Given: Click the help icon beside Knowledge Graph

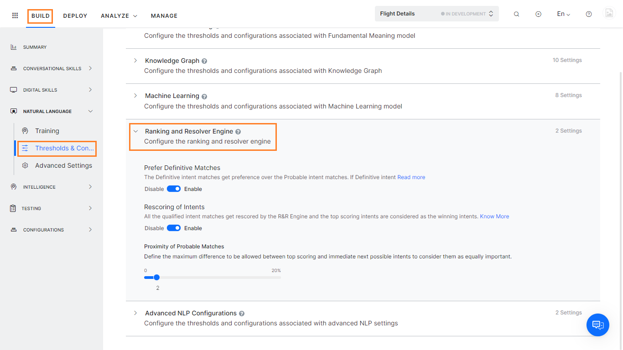Looking at the screenshot, I should [x=204, y=61].
